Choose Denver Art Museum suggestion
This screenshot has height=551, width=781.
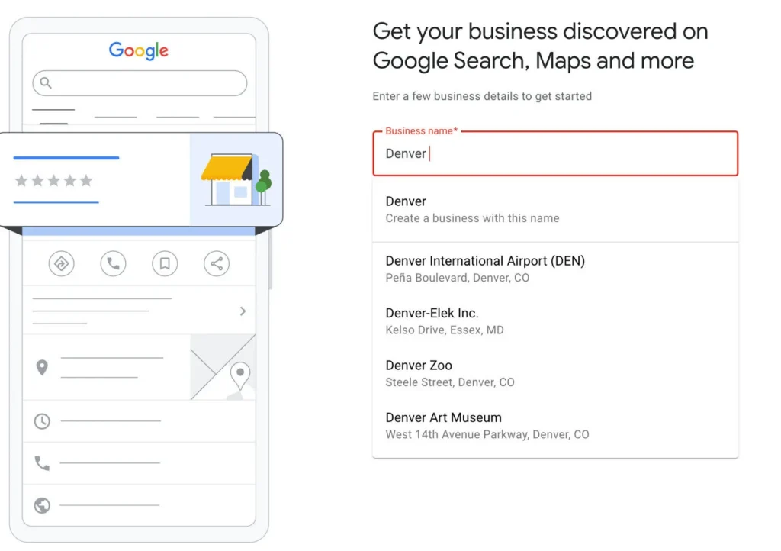pyautogui.click(x=555, y=426)
